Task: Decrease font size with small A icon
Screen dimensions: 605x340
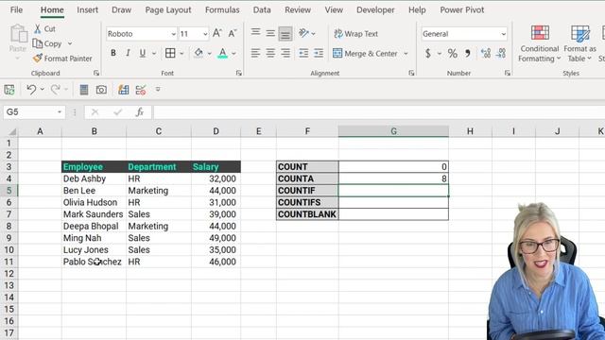Action: point(233,34)
